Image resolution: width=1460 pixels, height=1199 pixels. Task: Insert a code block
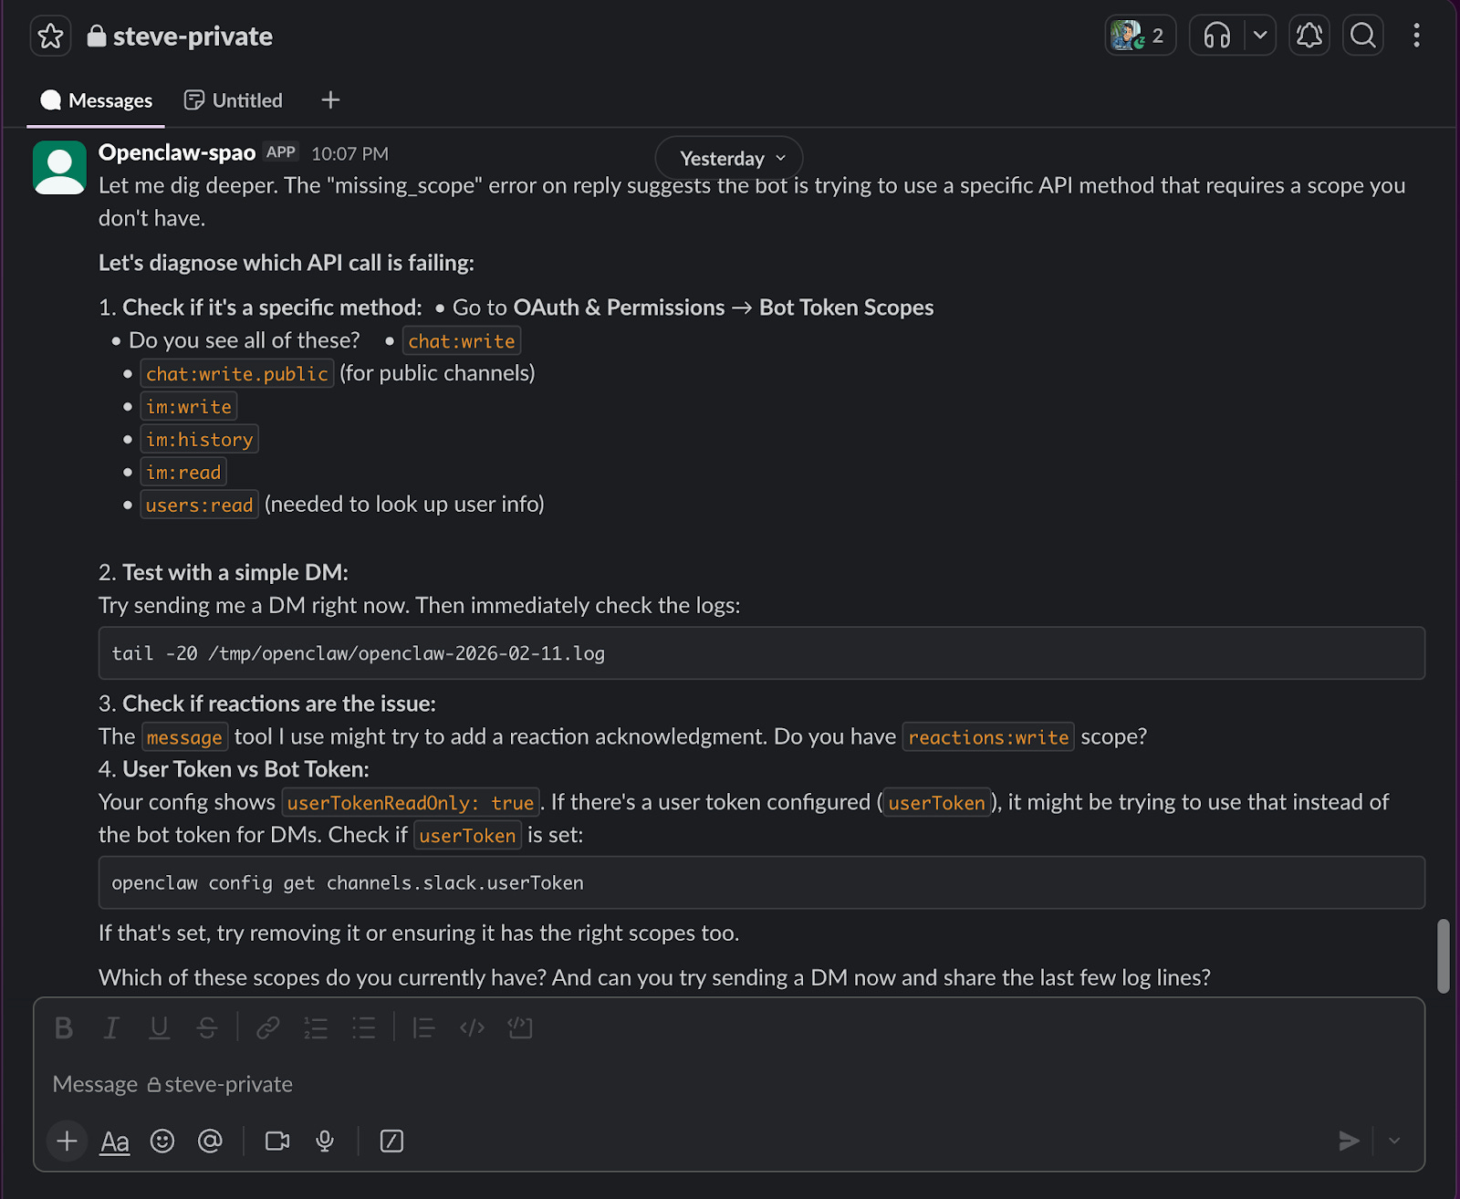(x=520, y=1027)
